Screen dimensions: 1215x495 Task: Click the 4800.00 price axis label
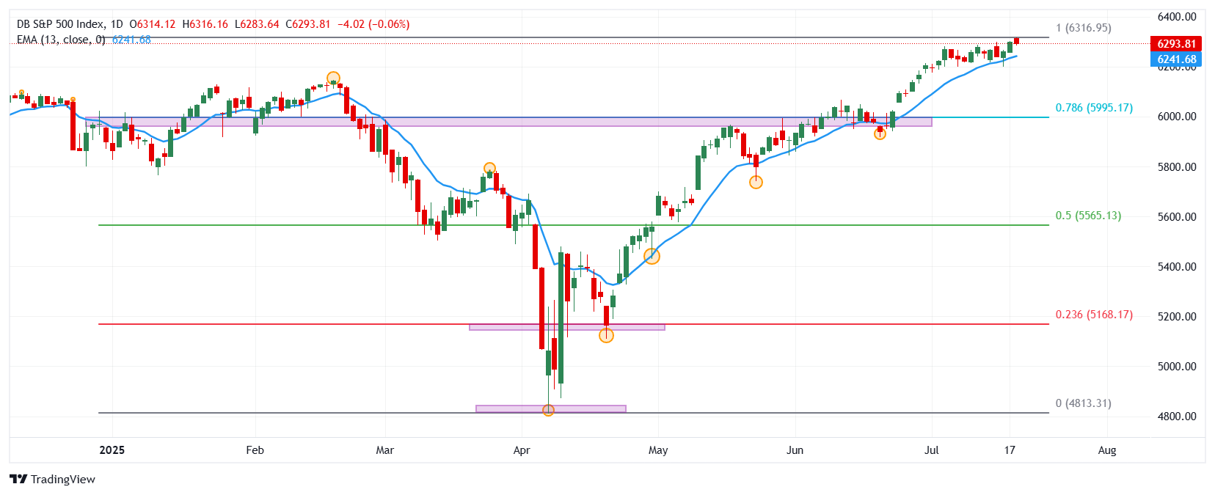[x=1177, y=416]
